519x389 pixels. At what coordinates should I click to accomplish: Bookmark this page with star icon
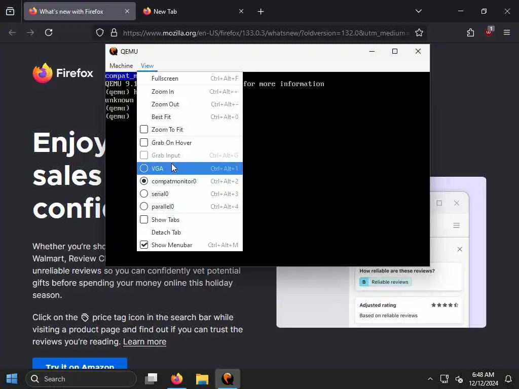tap(419, 32)
